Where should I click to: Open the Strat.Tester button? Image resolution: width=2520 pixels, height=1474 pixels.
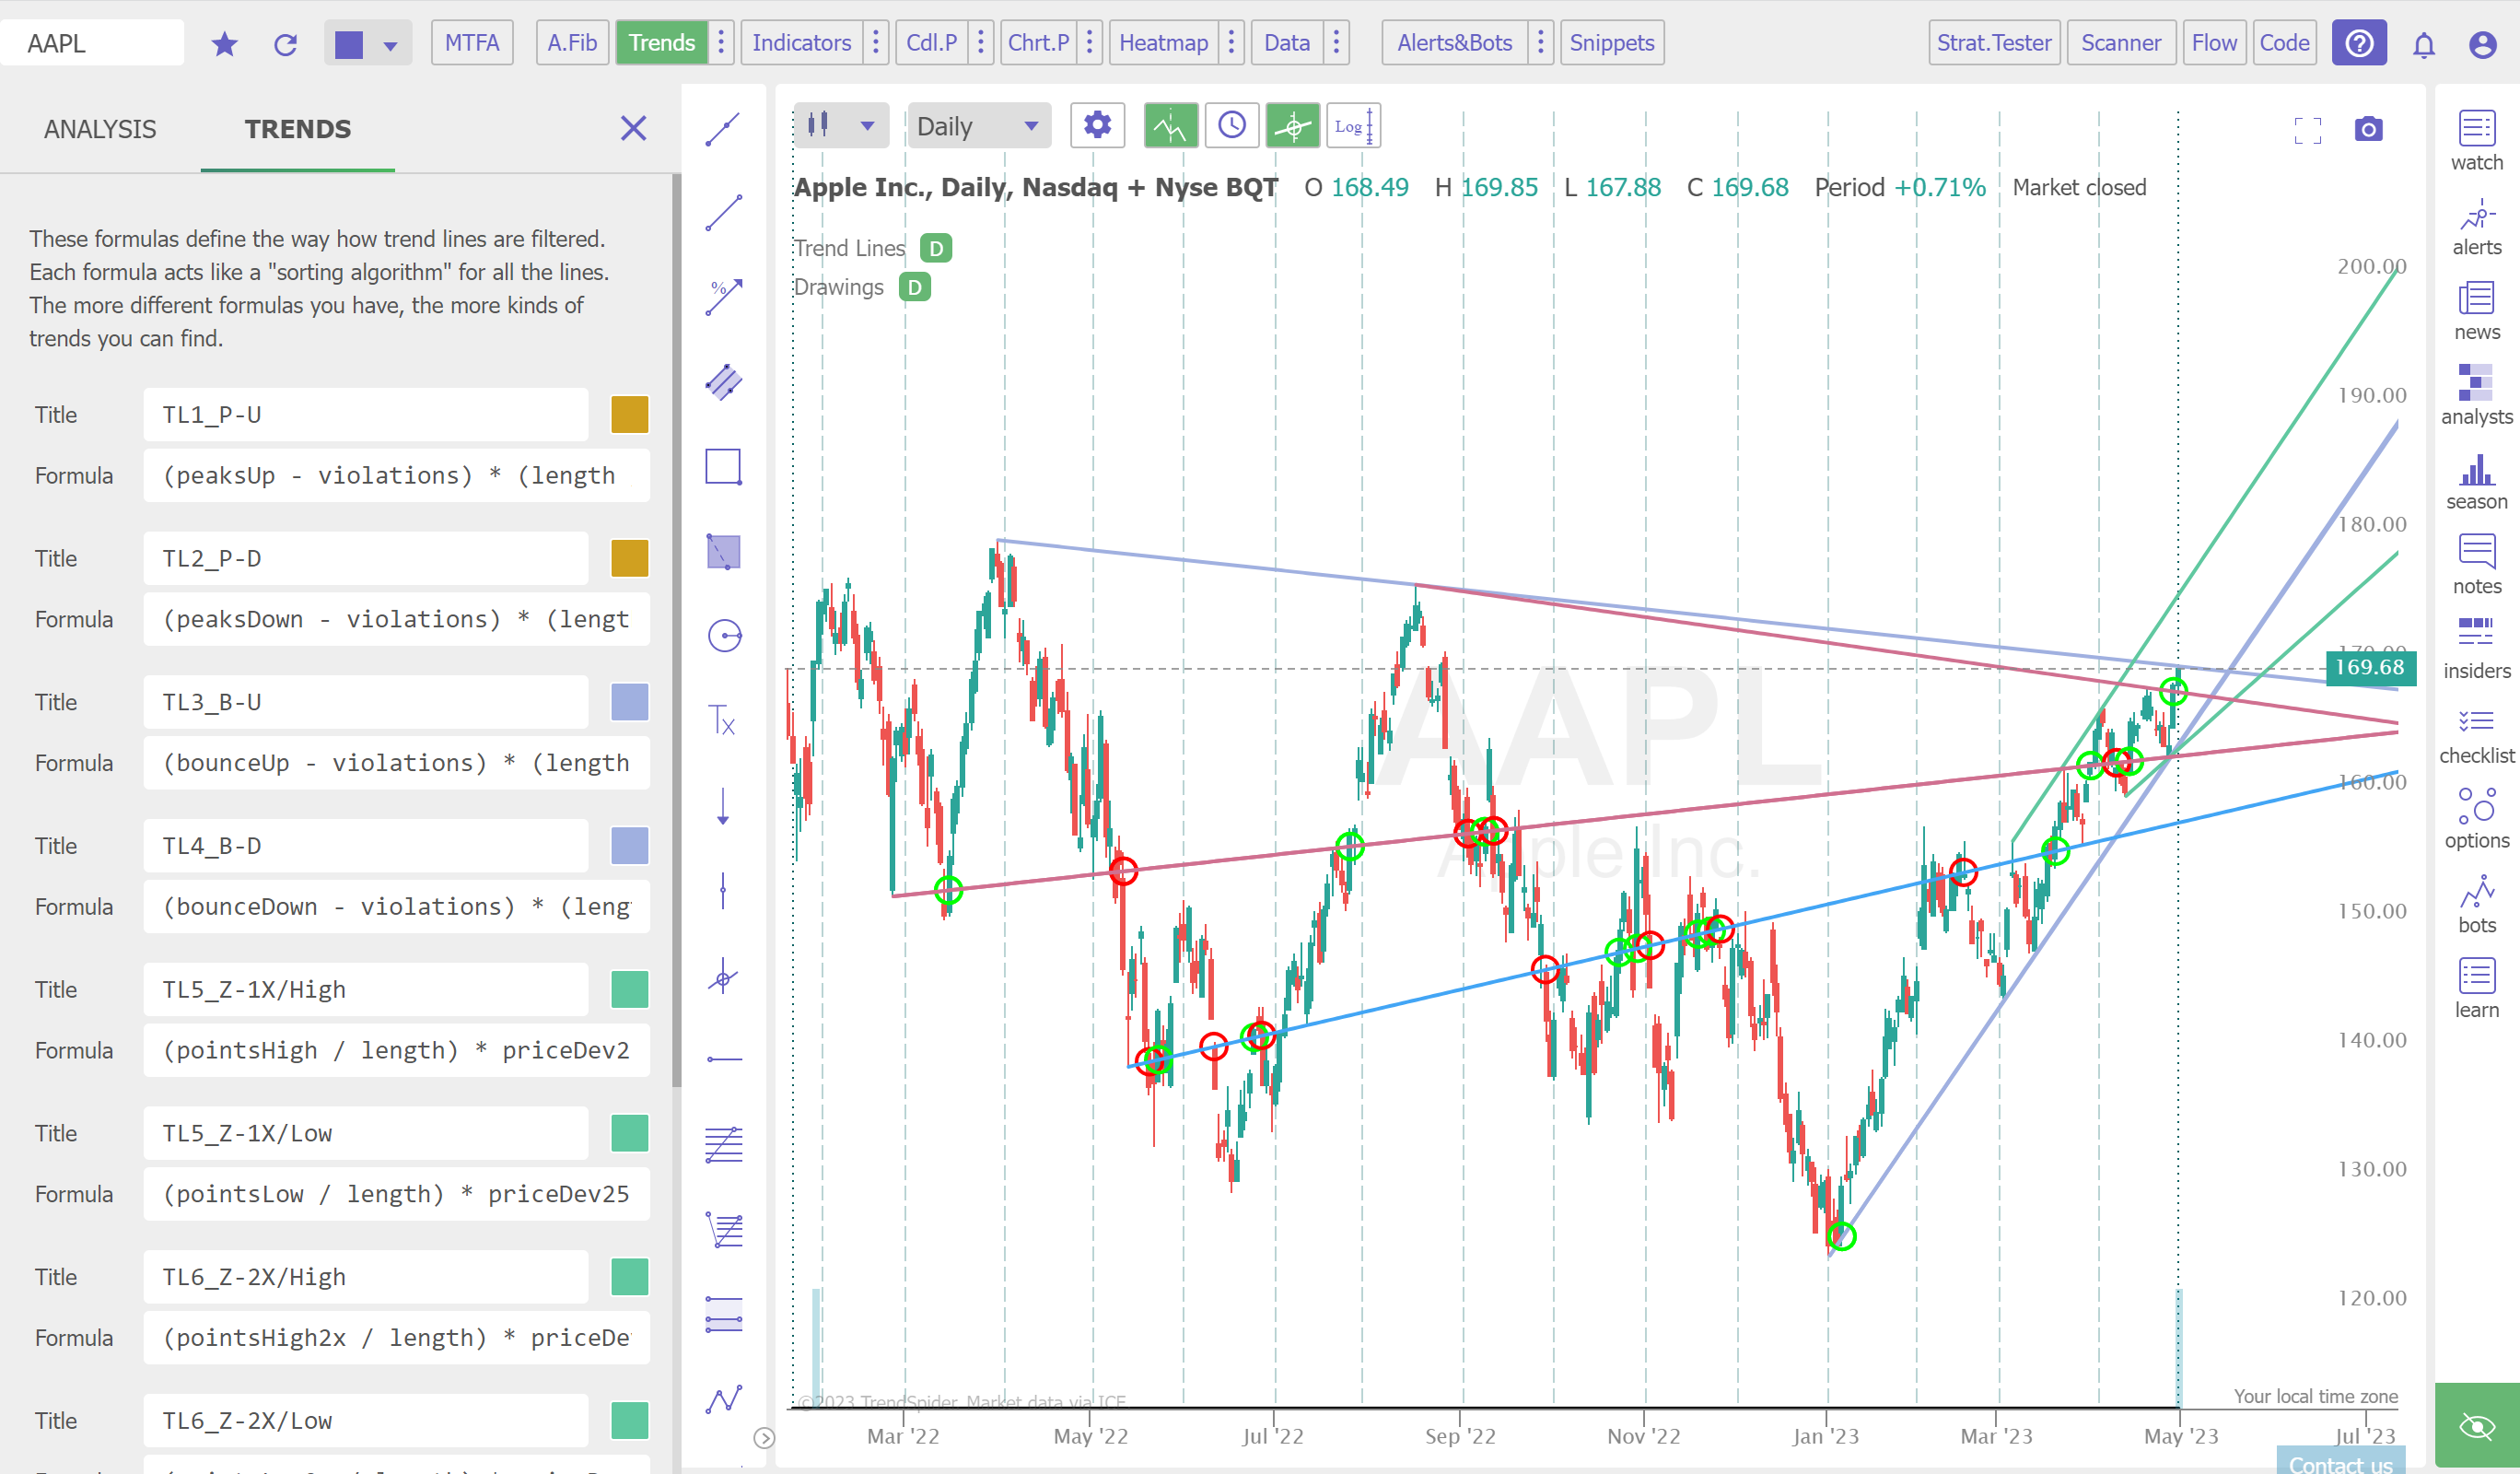pos(1993,43)
